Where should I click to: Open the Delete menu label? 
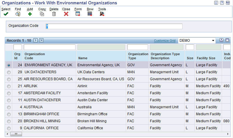point(54,9)
